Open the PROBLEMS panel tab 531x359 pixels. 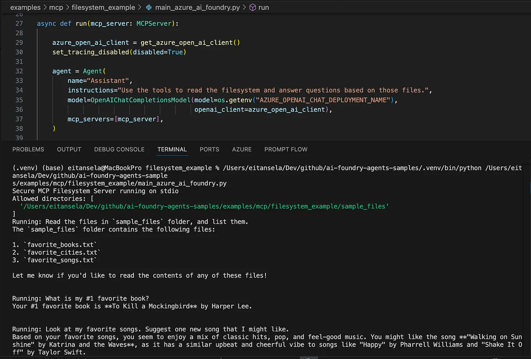pos(28,149)
